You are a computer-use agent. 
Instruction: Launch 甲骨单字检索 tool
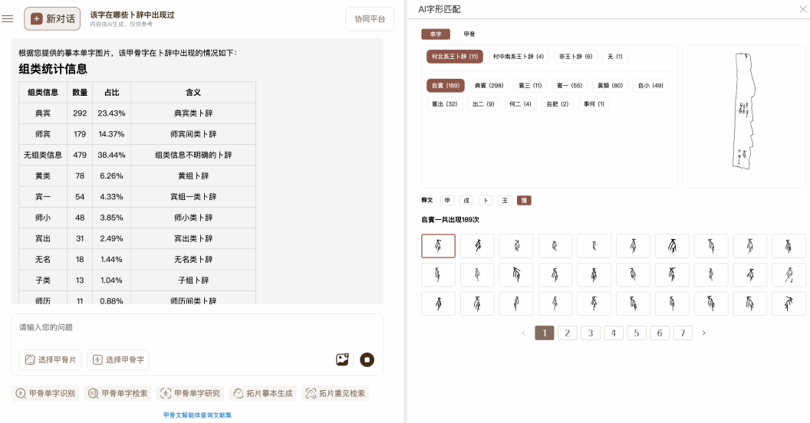[x=117, y=393]
